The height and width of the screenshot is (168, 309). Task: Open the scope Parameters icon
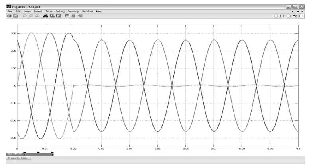[16, 16]
